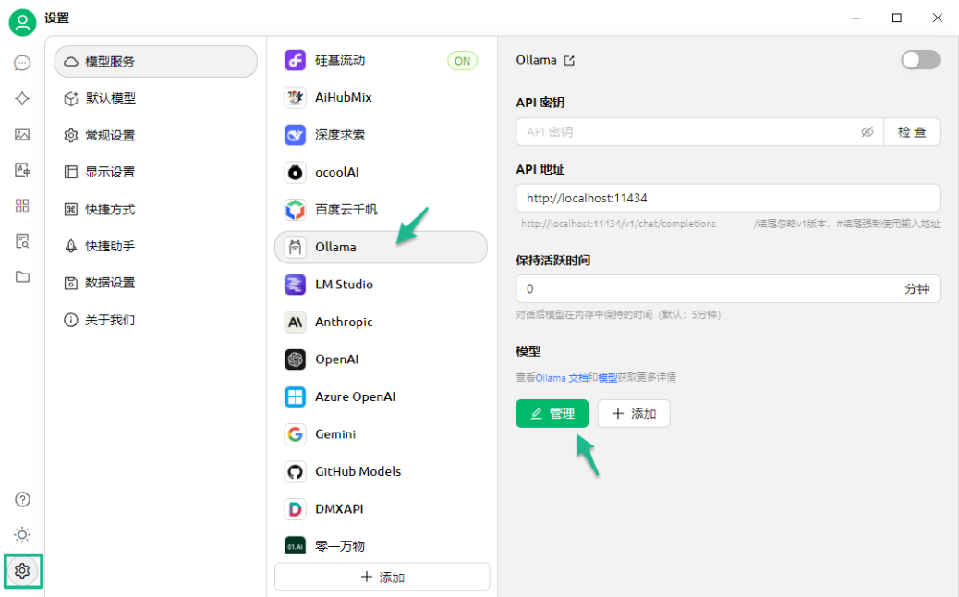Image resolution: width=959 pixels, height=597 pixels.
Task: Select the 深度求索 provider
Action: 381,135
